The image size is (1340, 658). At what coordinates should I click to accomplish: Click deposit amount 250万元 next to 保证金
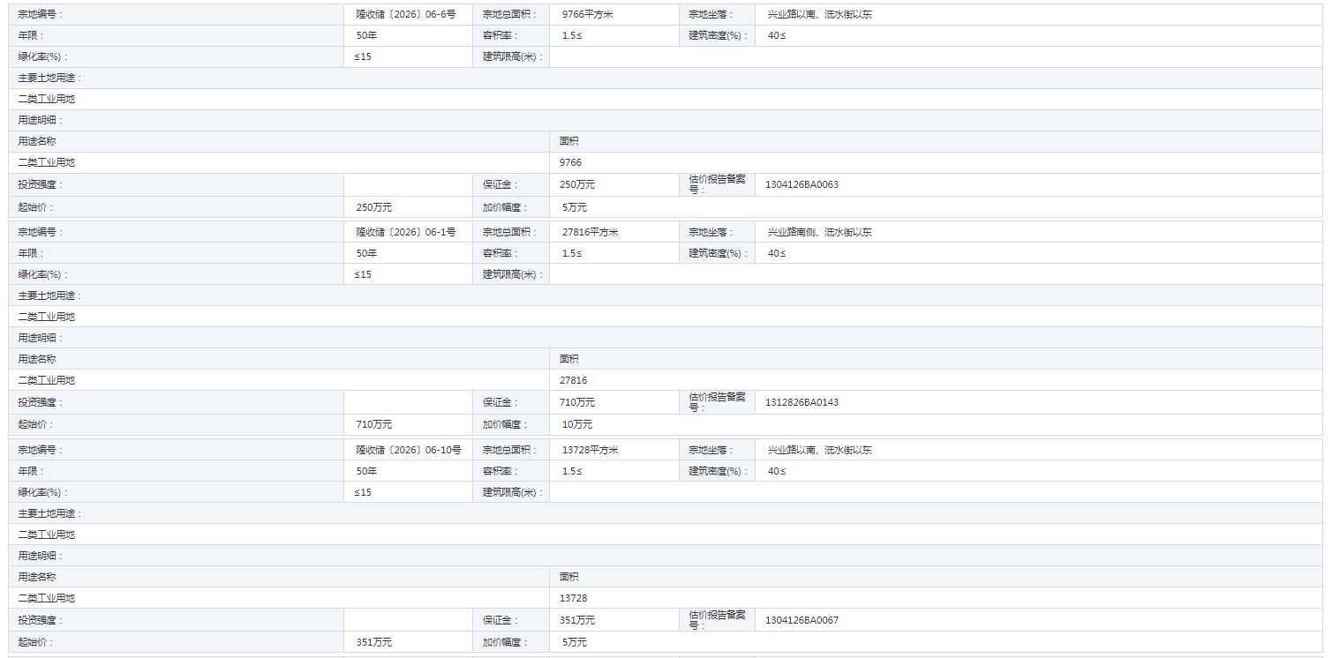(x=577, y=185)
